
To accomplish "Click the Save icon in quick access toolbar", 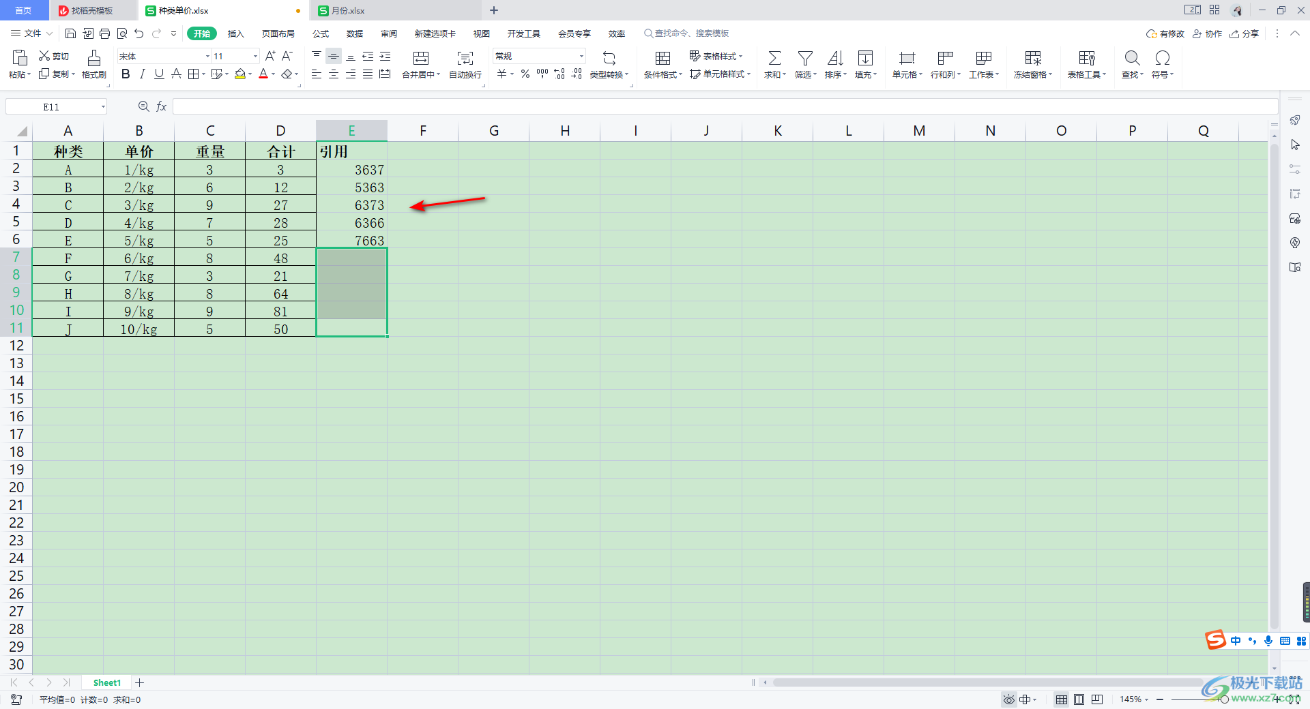I will 70,33.
